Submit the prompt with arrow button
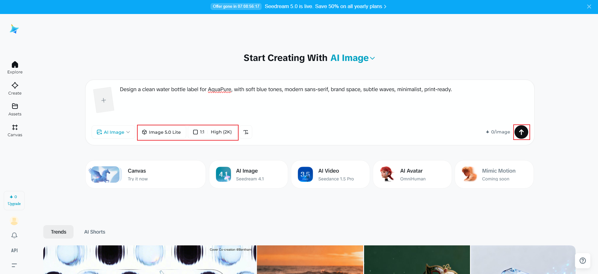This screenshot has width=598, height=274. [521, 132]
